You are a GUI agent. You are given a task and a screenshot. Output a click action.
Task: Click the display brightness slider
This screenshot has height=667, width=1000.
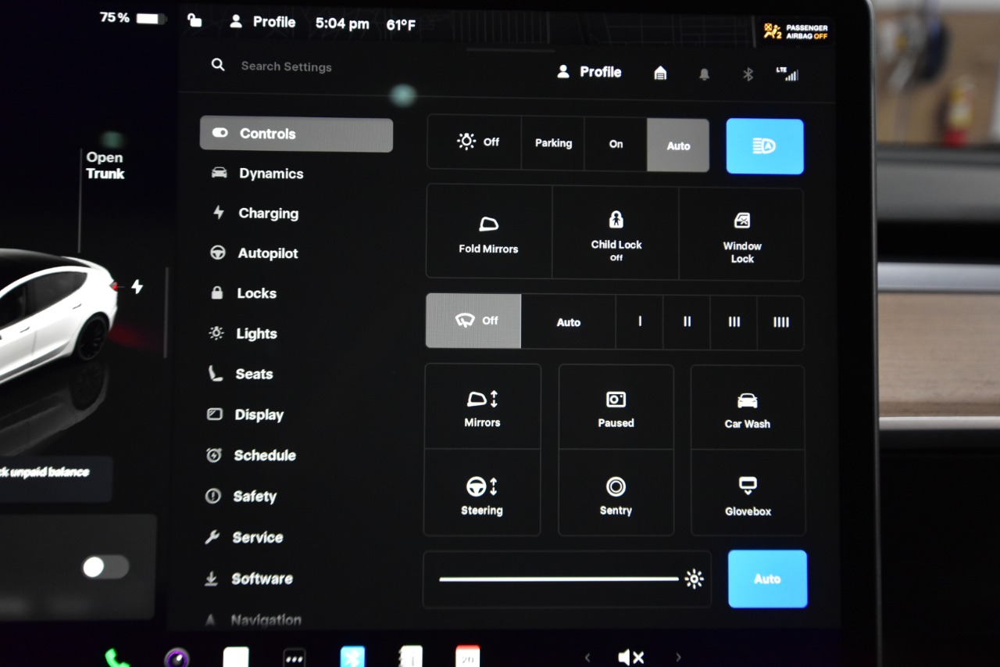coord(559,579)
